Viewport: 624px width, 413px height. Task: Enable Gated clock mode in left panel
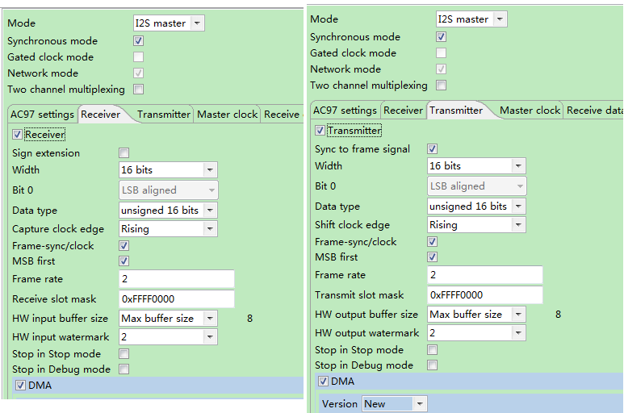point(139,56)
